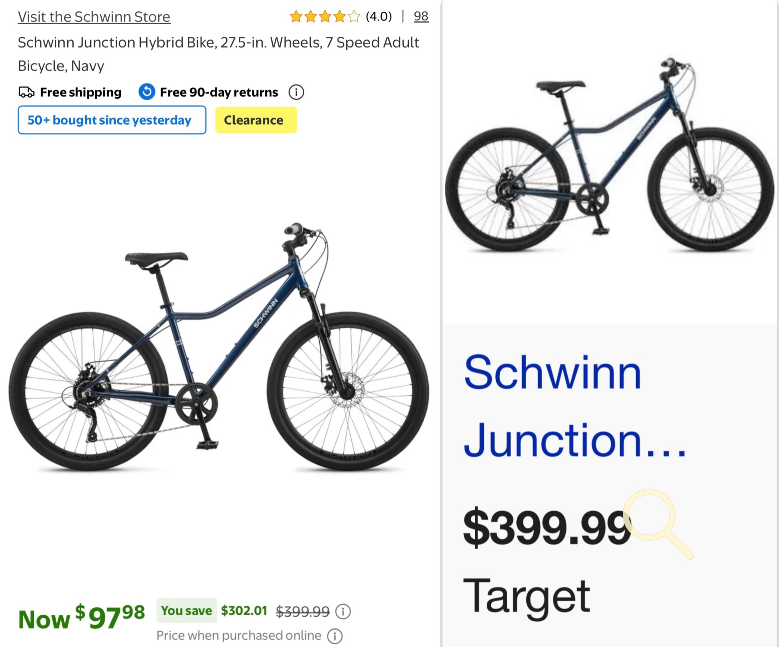Click the You save $302.01 label

[212, 610]
